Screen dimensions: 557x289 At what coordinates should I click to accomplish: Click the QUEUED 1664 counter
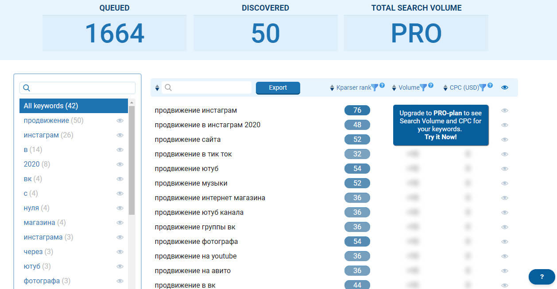pos(115,33)
